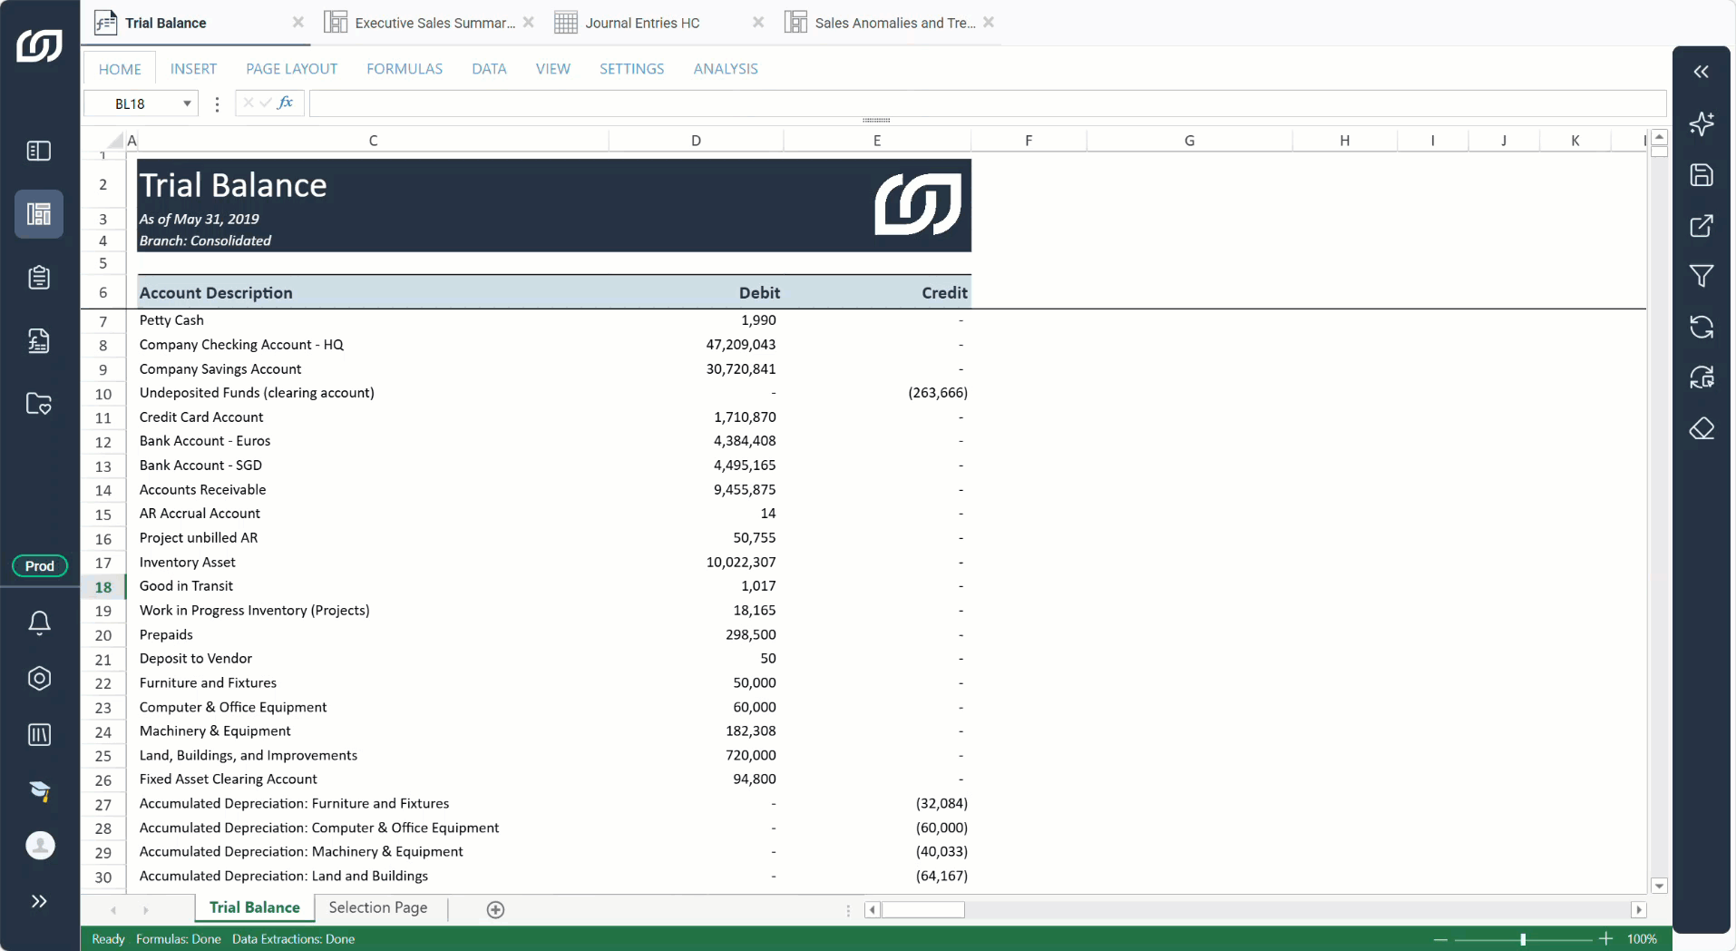Collapse the right panel with double chevron
This screenshot has width=1736, height=951.
pos(1702,72)
